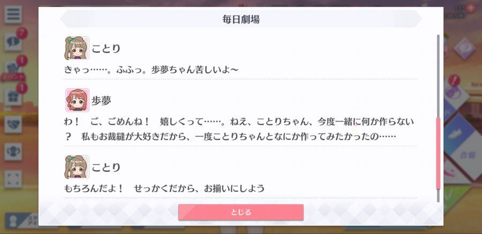Screen dimensions: 482x234
Task: Tap the last ことり avatar thumbnail
Action: (77, 167)
